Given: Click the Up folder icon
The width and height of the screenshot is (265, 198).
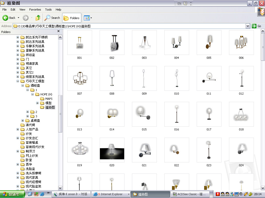Looking at the screenshot, I should [38, 18].
